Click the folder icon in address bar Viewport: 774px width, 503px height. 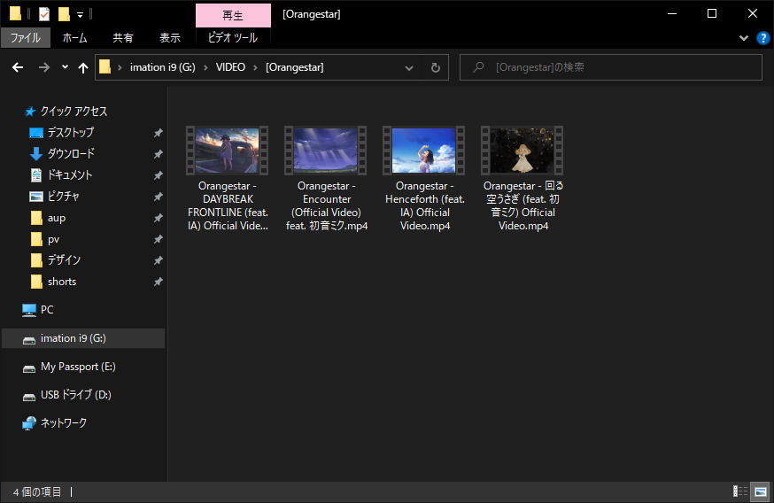(x=104, y=66)
